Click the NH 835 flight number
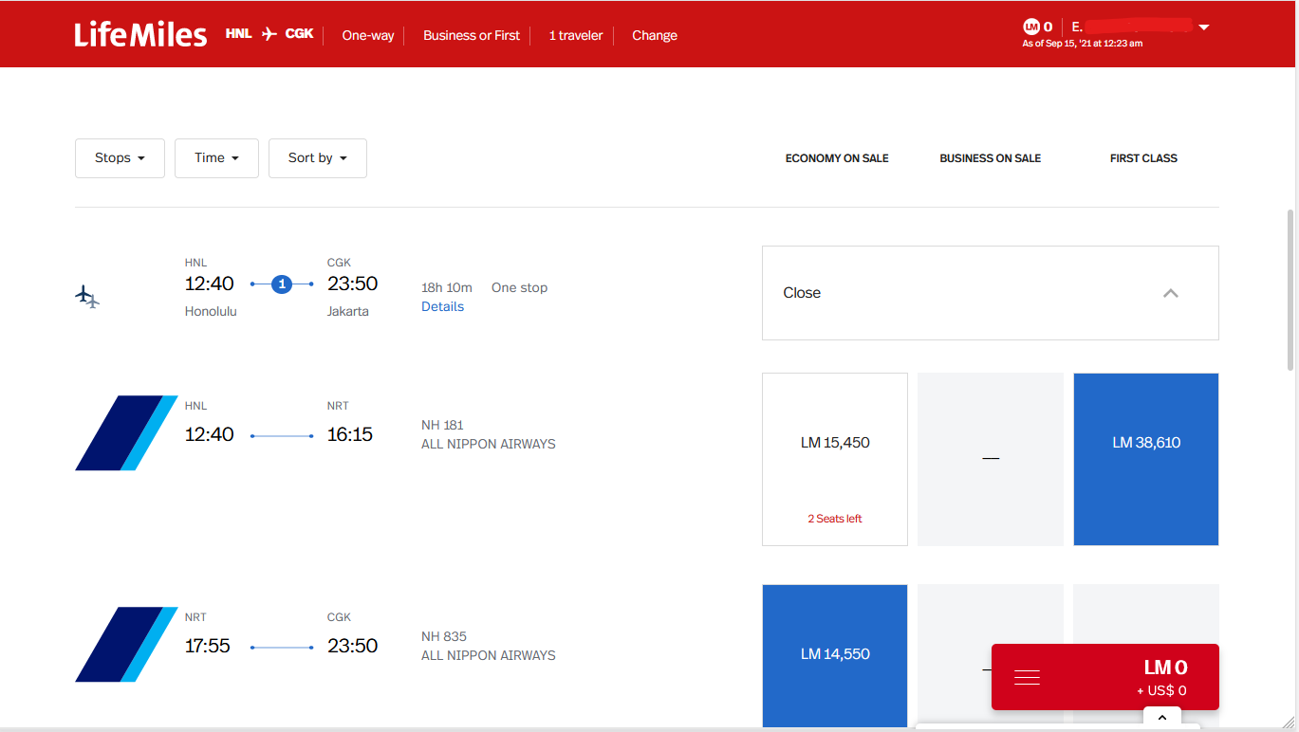 [x=444, y=636]
